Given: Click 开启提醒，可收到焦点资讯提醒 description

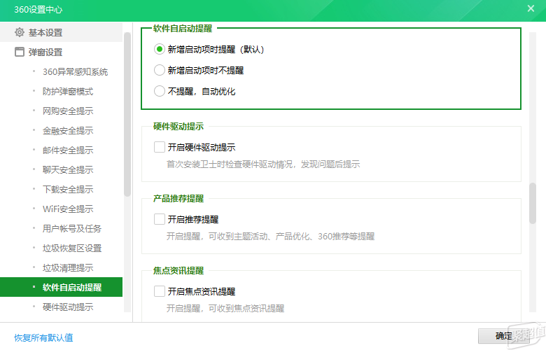Looking at the screenshot, I should [225, 308].
